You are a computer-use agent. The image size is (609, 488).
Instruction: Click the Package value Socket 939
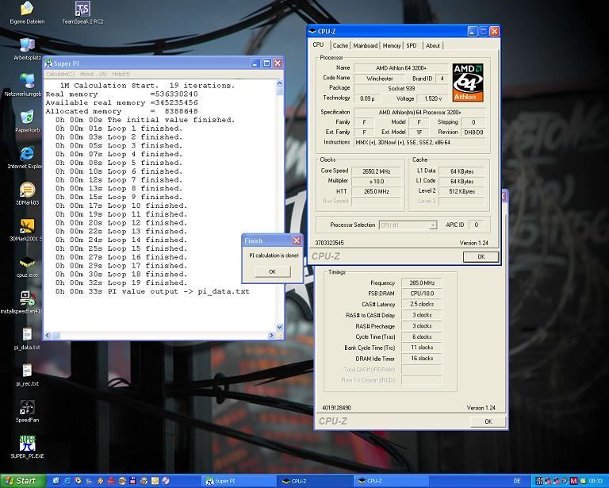[400, 88]
